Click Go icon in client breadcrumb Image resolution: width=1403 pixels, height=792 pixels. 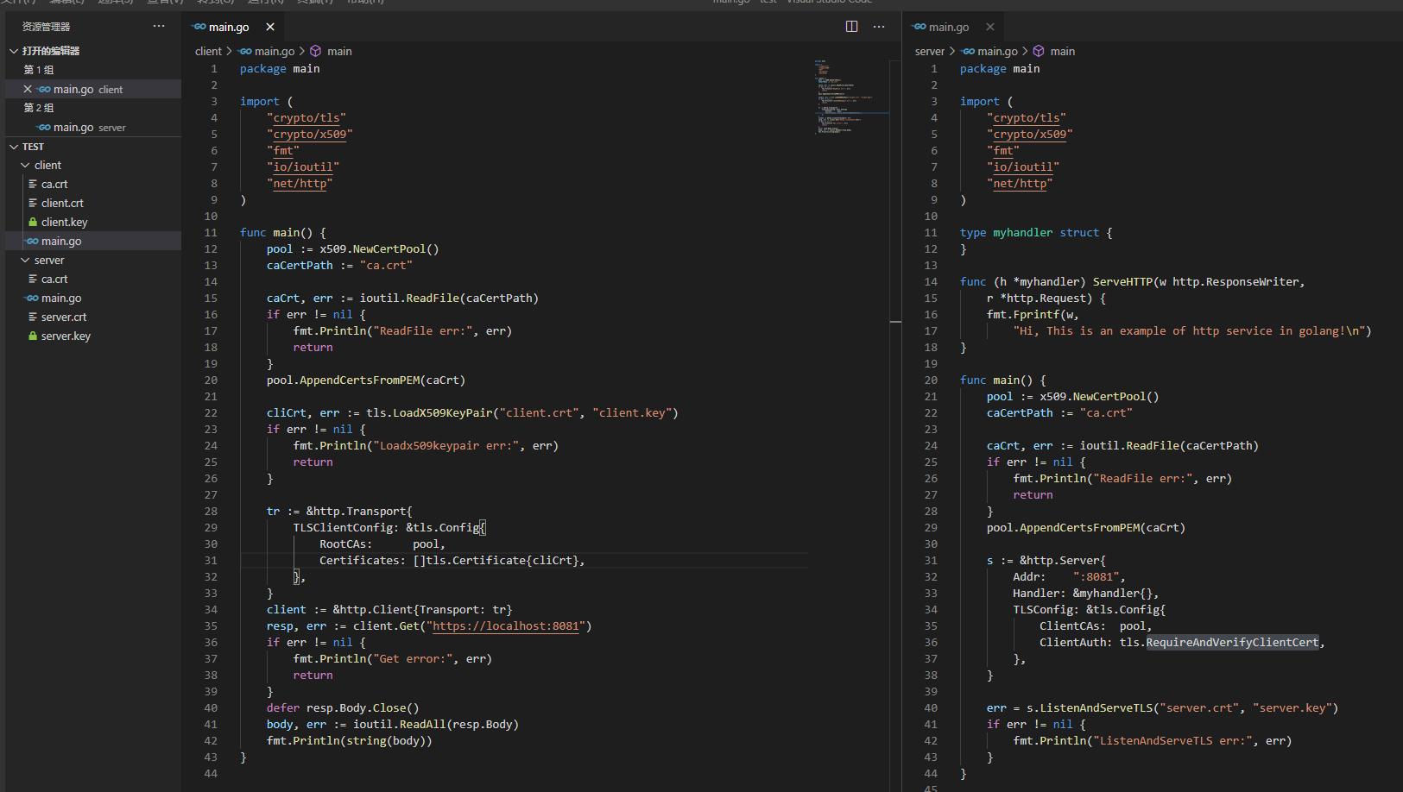245,51
